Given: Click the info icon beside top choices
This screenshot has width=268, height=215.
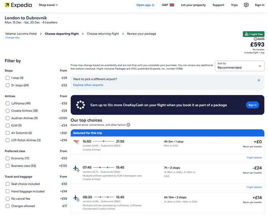Looking at the screenshot, I should pos(128,125).
